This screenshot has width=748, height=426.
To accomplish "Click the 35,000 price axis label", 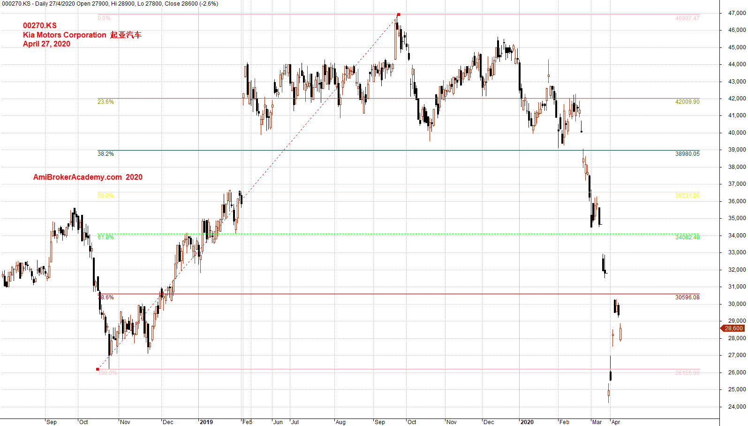I will click(x=737, y=218).
